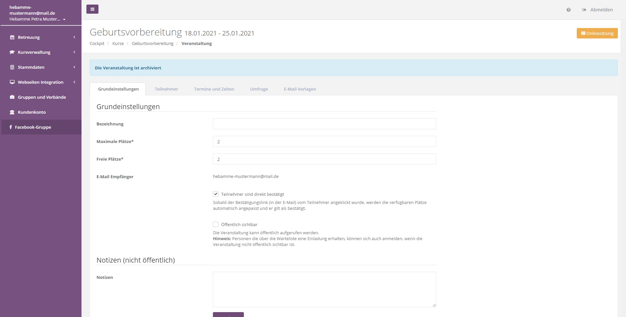Open the user account dropdown caret
Screen dimensions: 626x317
pyautogui.click(x=64, y=20)
